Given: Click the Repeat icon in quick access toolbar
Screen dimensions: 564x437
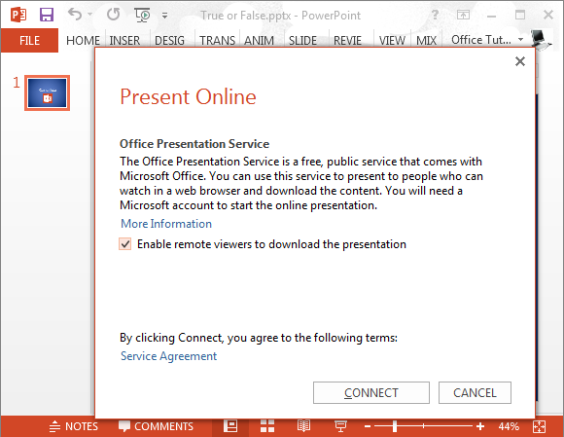Looking at the screenshot, I should coord(114,15).
